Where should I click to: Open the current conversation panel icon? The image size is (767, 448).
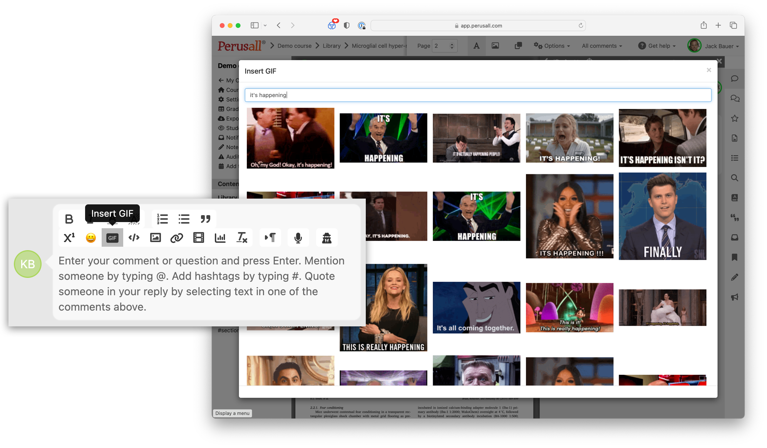[735, 79]
